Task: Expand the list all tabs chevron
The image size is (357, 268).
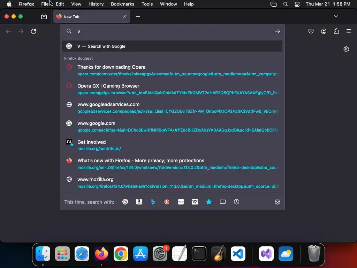Action: click(x=336, y=16)
